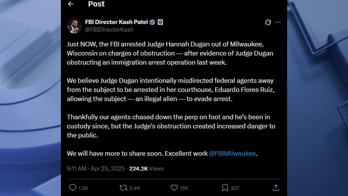348x196 pixels.
Task: Click the 13K likes count
Action: point(184,188)
